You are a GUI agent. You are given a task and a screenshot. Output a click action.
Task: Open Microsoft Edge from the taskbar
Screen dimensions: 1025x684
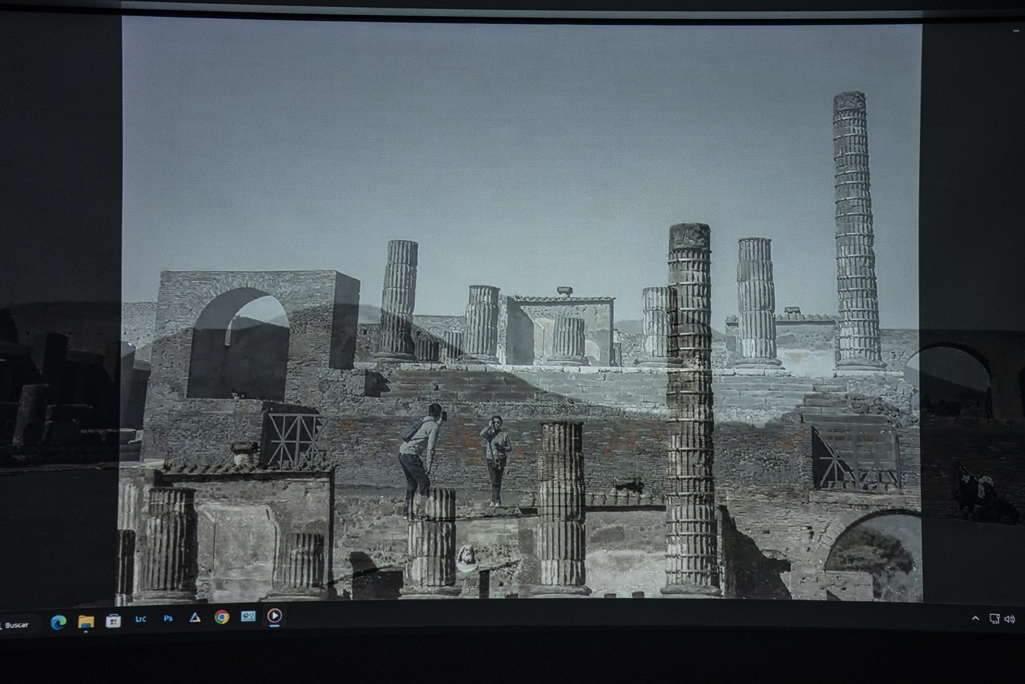[58, 622]
